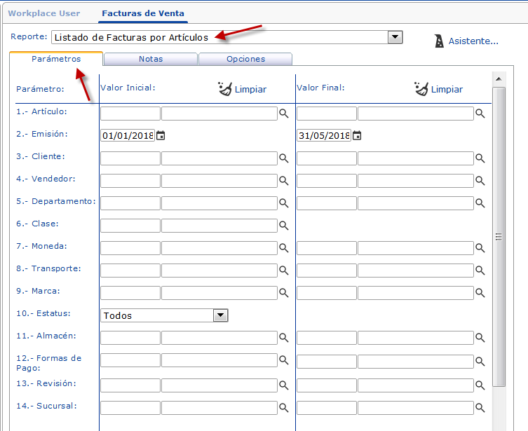Clear initial values with Limpiar
This screenshot has width=528, height=431.
pyautogui.click(x=242, y=89)
